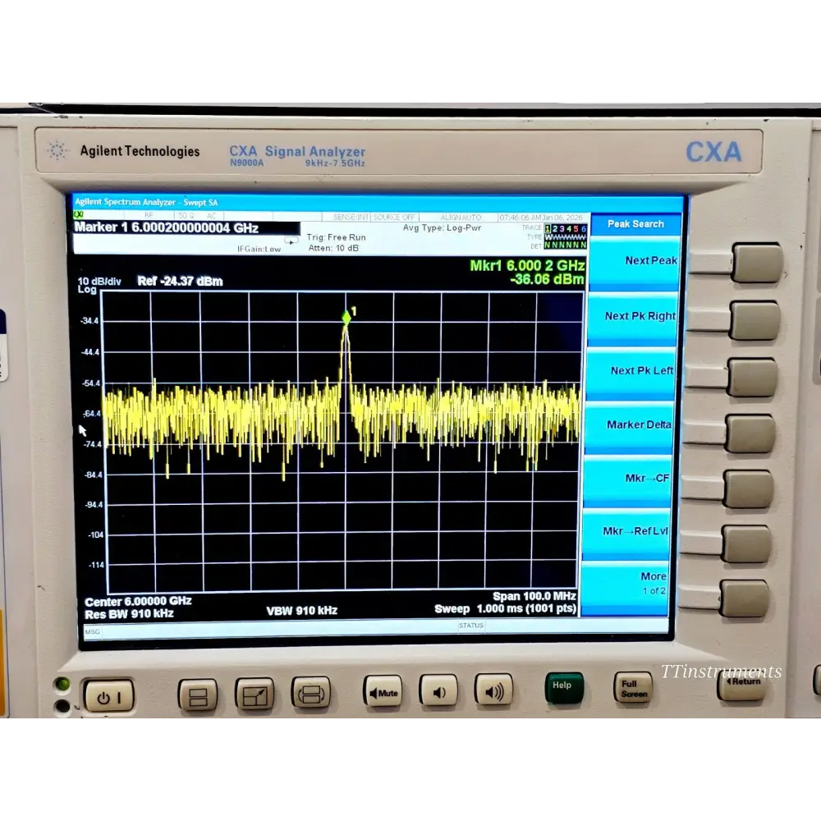
Task: Click the 'IFGain:Low' readout
Action: click(x=259, y=250)
